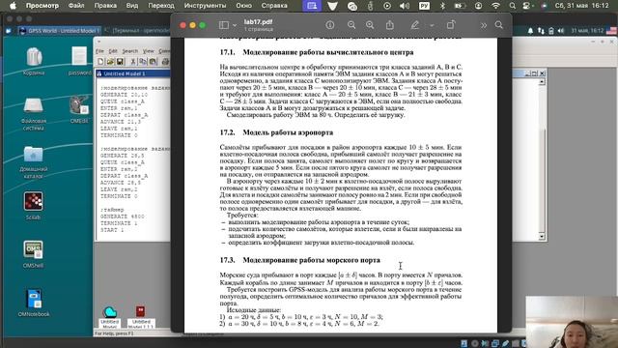Viewport: 618px width, 348px height.
Task: Open the highlighted screen mirroring menu bar icon
Action: [312, 6]
